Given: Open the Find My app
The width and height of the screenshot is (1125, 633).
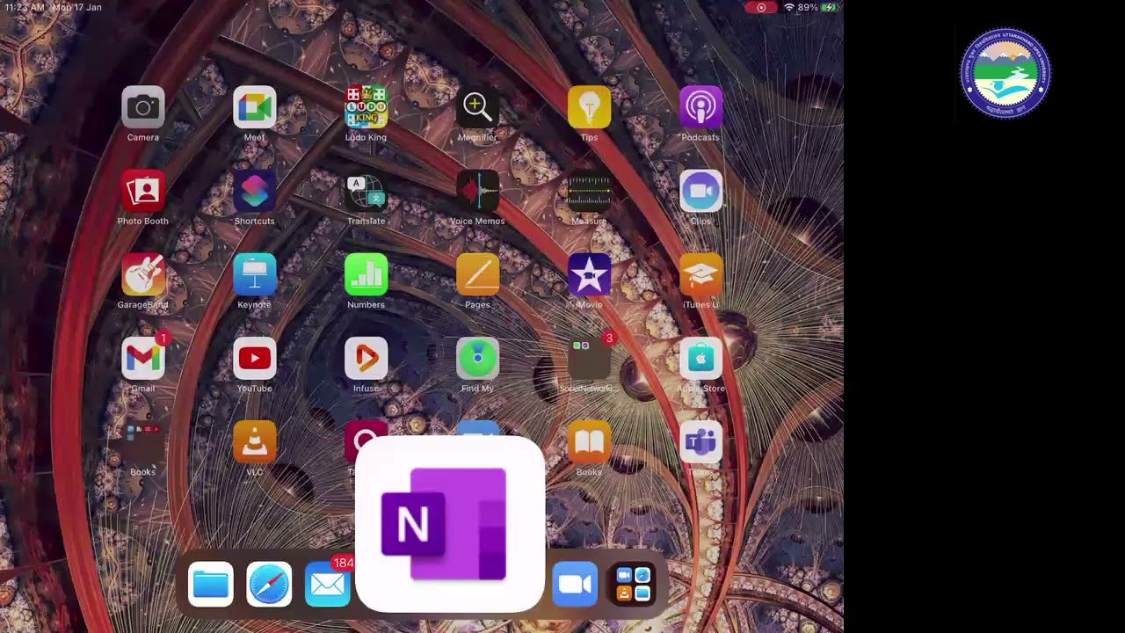Looking at the screenshot, I should click(478, 358).
